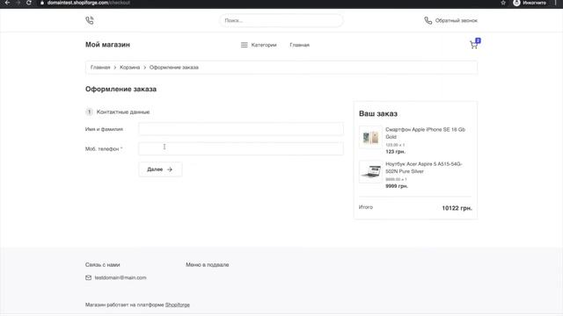This screenshot has width=563, height=316.
Task: Click Главная in the breadcrumbs
Action: [100, 68]
